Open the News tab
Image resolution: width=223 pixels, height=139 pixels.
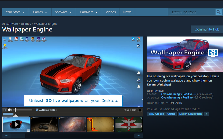127,12
